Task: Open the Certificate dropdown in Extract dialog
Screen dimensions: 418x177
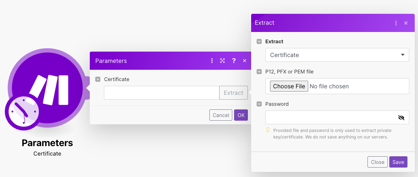Action: pyautogui.click(x=337, y=55)
